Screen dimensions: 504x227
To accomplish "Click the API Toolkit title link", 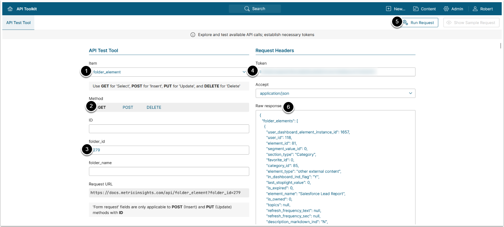I will click(27, 9).
